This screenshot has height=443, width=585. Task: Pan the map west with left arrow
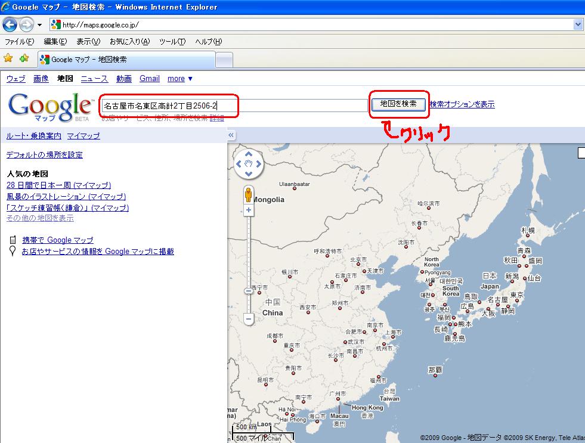click(x=239, y=164)
